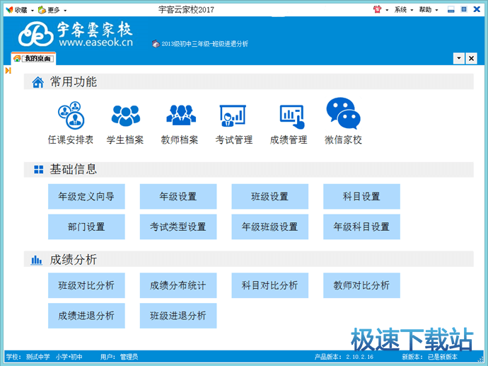
Task: Open the 班级进退分析 button
Action: click(178, 316)
